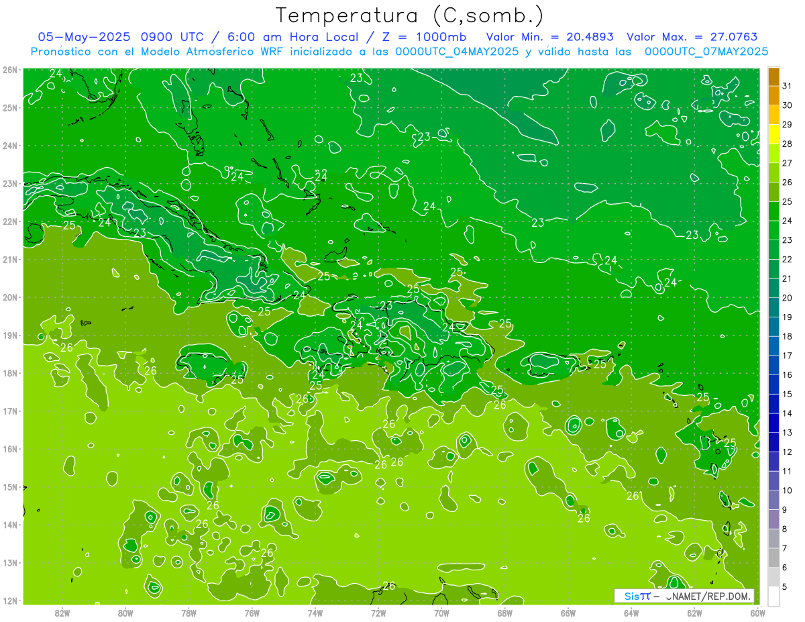Click the longitude axis label "72W"
This screenshot has height=622, width=805.
[378, 613]
